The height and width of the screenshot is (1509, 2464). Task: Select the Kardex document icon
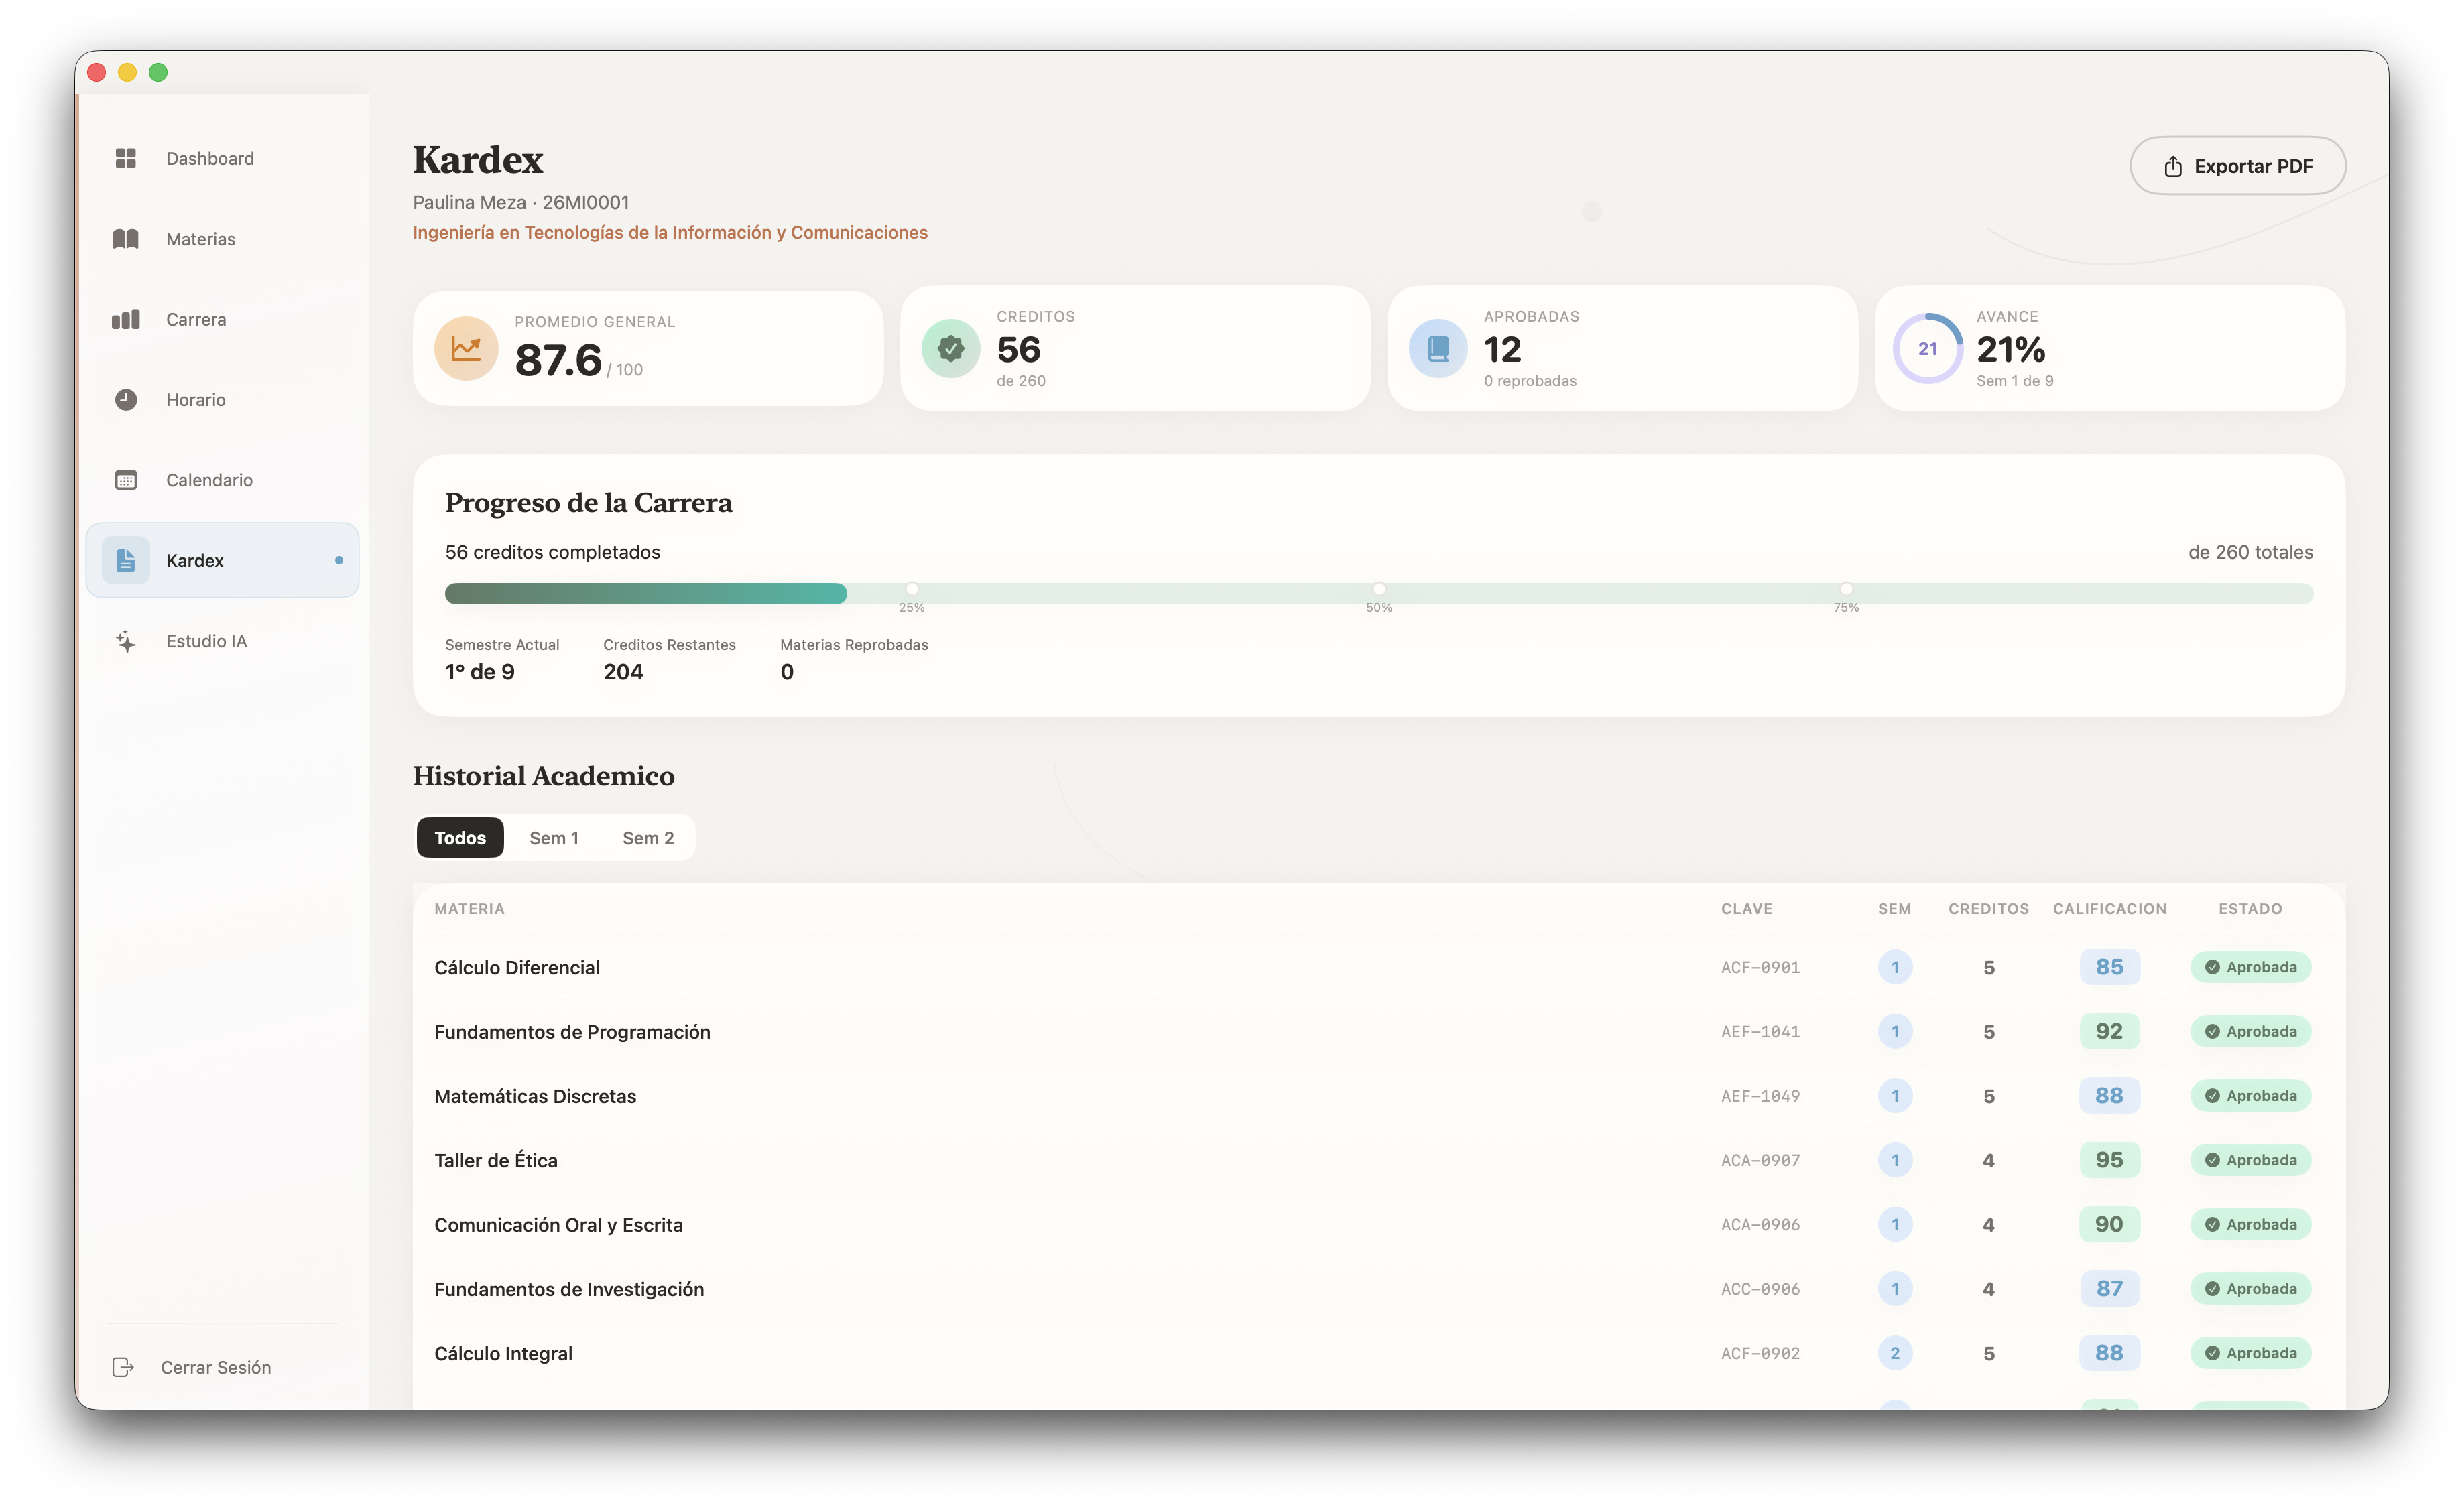point(126,560)
